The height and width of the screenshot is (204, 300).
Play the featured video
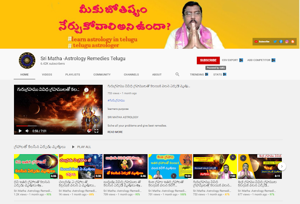coord(20,131)
